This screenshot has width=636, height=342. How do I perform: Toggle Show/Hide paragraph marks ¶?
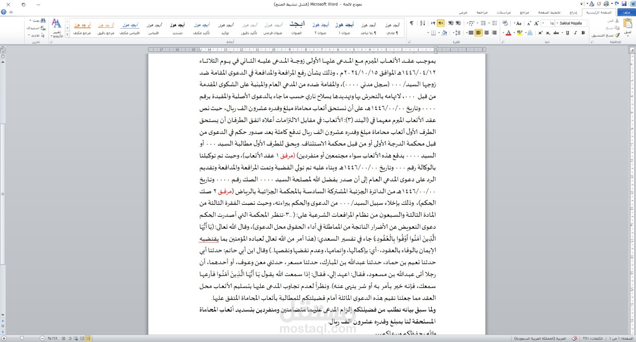(x=411, y=23)
